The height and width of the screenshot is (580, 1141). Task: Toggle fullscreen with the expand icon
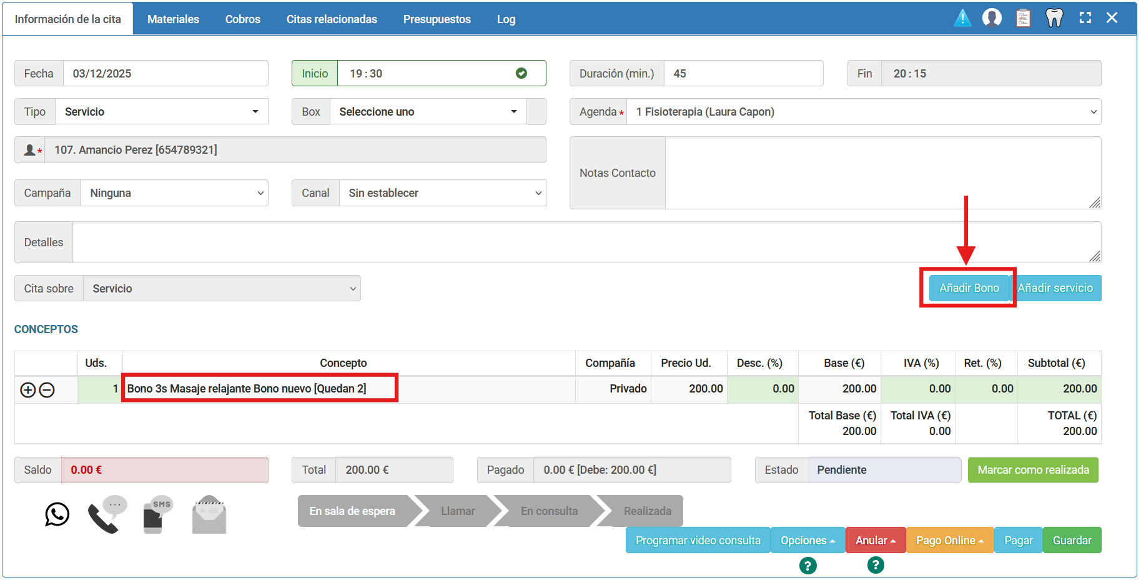(1085, 18)
